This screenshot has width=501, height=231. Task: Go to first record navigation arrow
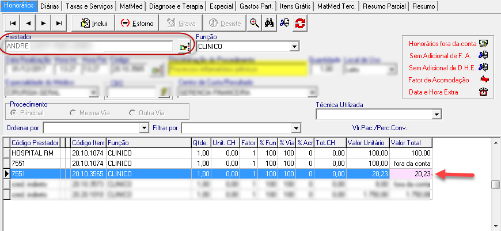click(x=13, y=23)
